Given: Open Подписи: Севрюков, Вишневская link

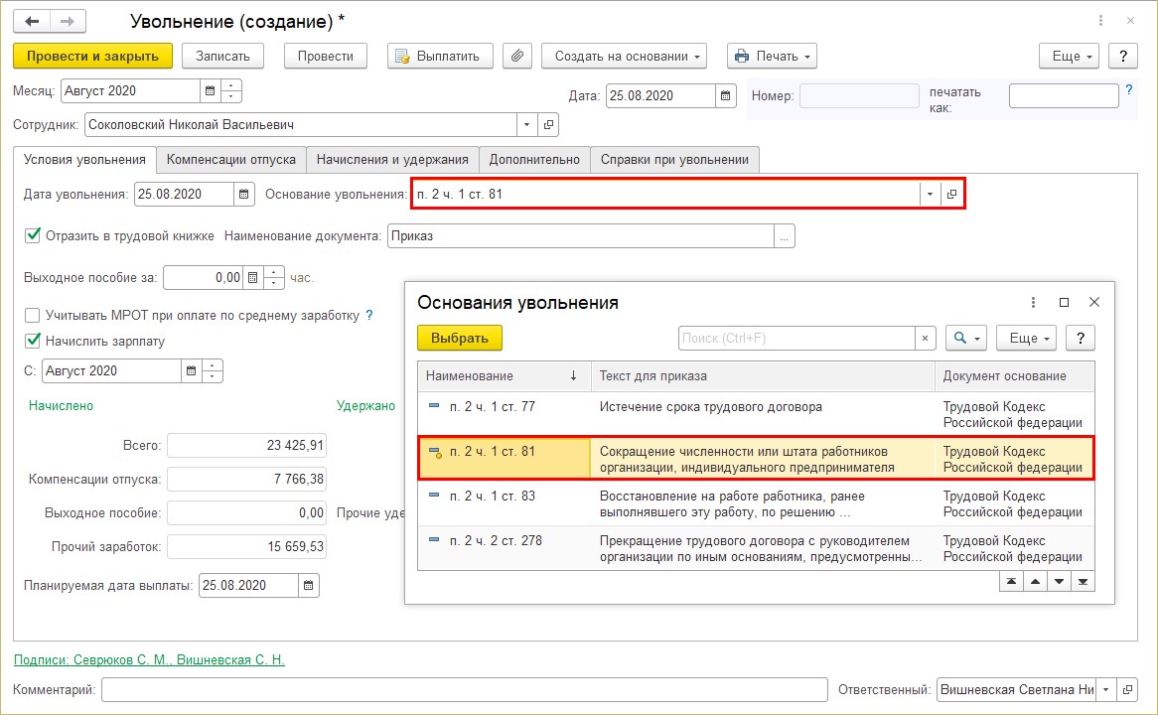Looking at the screenshot, I should (x=149, y=659).
